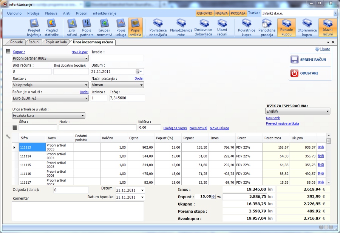Switch to the Popis artikala tab
This screenshot has width=340, height=233.
(x=56, y=42)
